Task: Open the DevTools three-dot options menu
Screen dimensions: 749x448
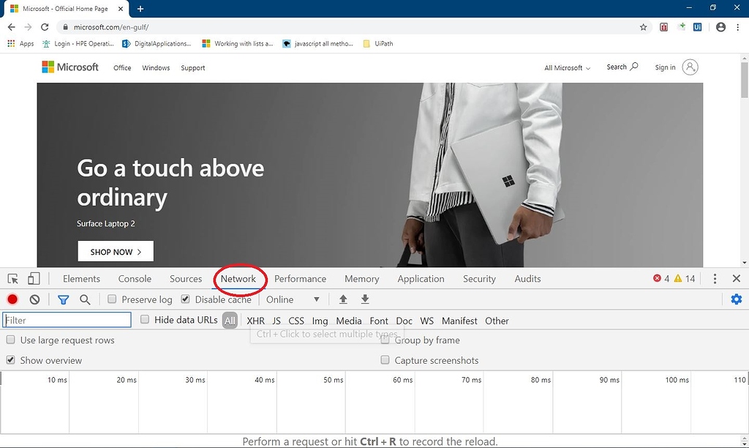Action: click(715, 279)
